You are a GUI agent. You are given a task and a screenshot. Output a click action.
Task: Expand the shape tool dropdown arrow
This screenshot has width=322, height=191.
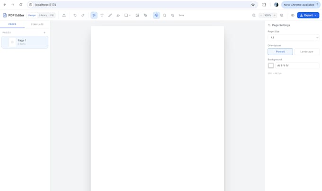[x=130, y=16]
